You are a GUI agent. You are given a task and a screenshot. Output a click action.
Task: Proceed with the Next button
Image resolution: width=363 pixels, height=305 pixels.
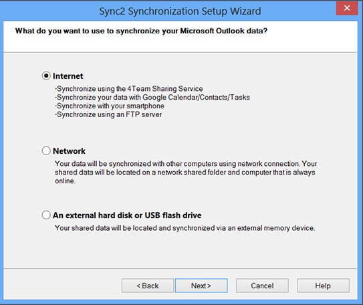tap(201, 286)
